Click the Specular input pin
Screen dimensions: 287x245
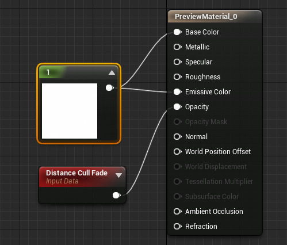click(178, 62)
